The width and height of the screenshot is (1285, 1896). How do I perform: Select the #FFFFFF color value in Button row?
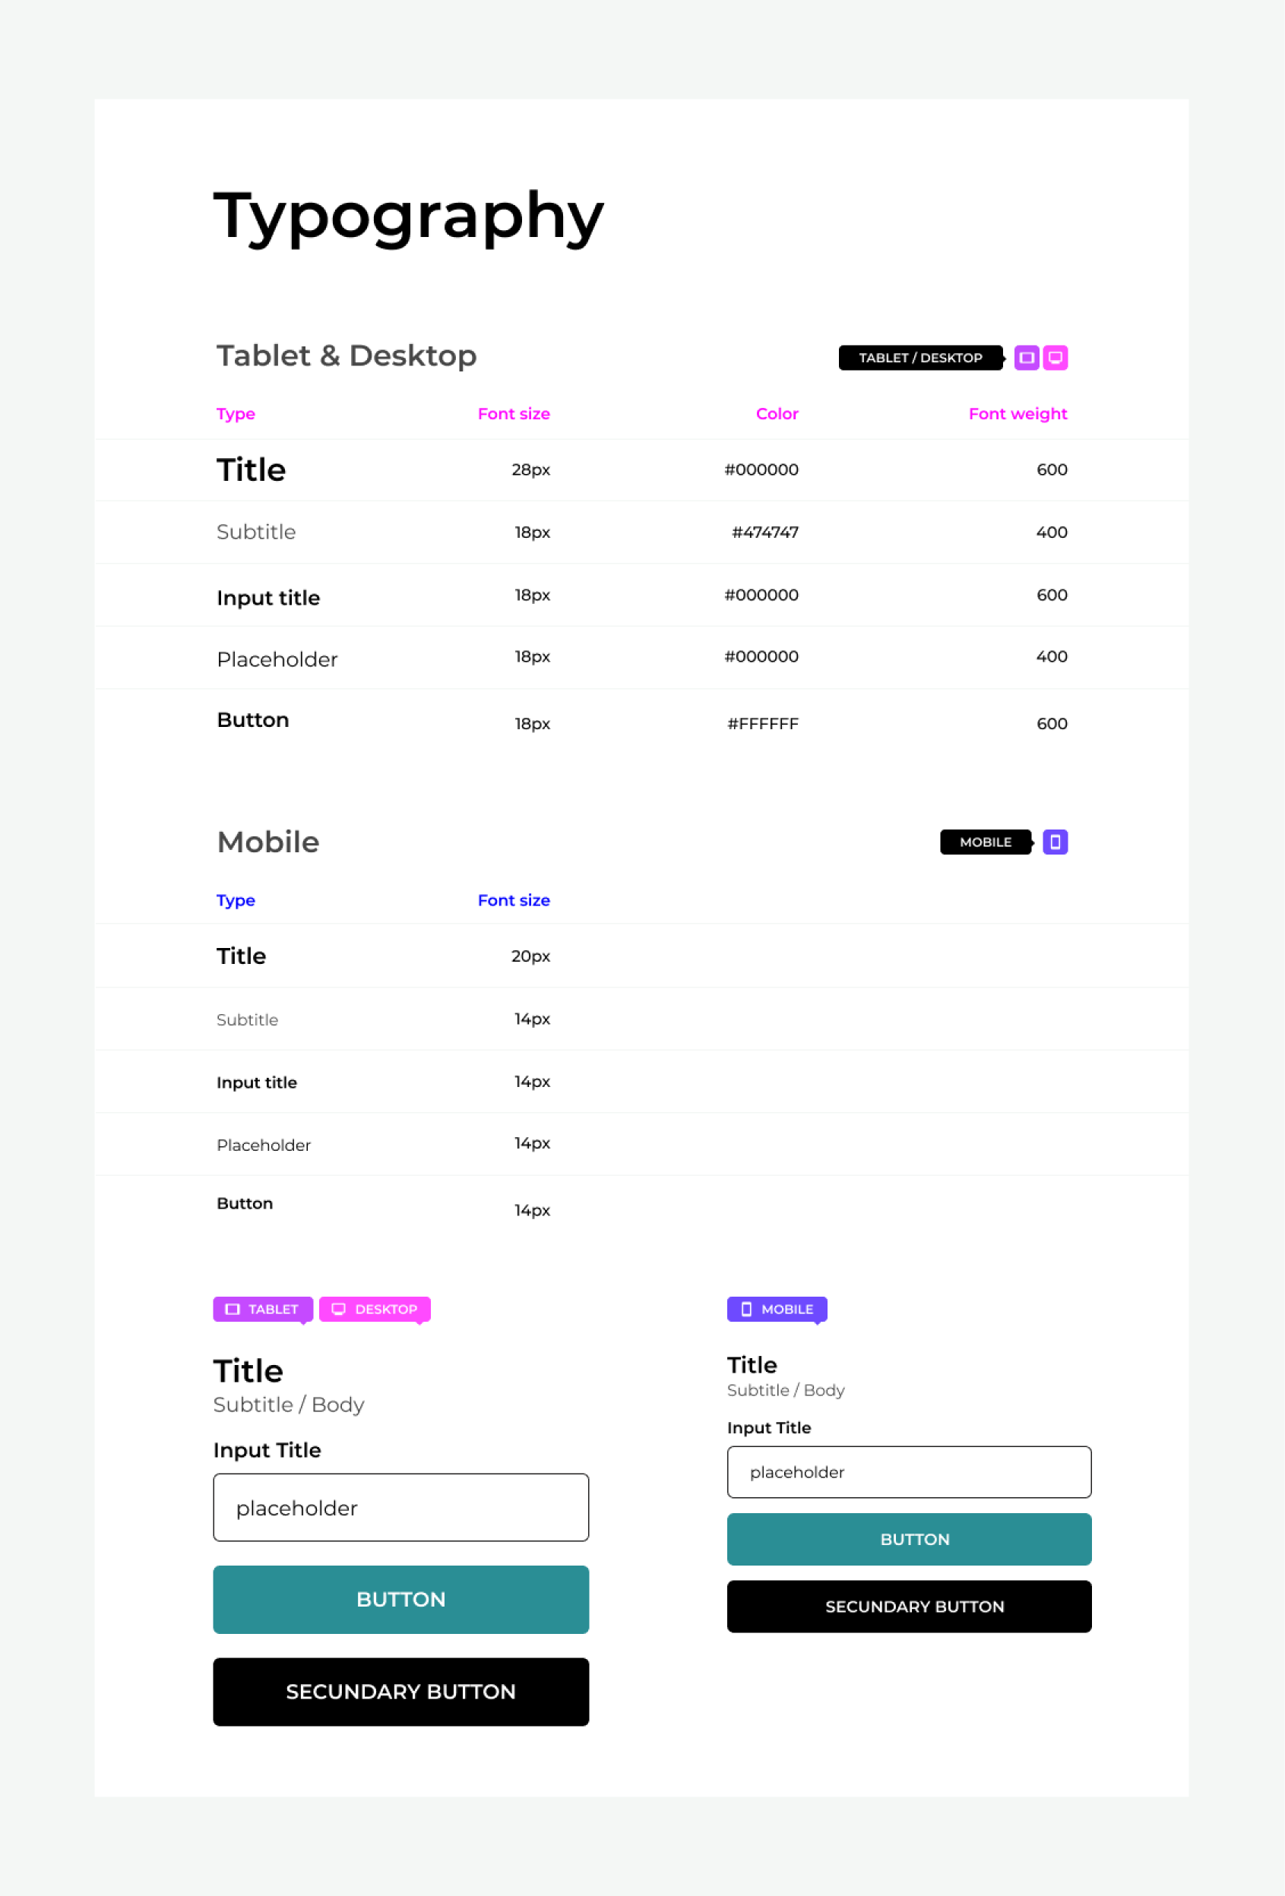(x=762, y=724)
